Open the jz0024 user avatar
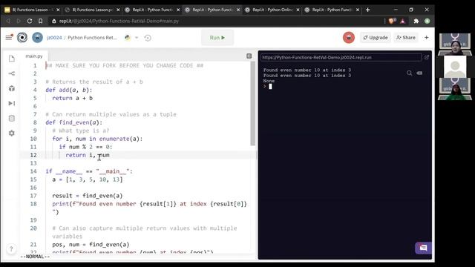Viewport: 475px width, 267px height. 38,38
